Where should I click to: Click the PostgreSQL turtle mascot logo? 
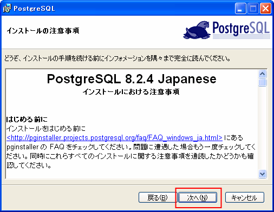click(197, 30)
